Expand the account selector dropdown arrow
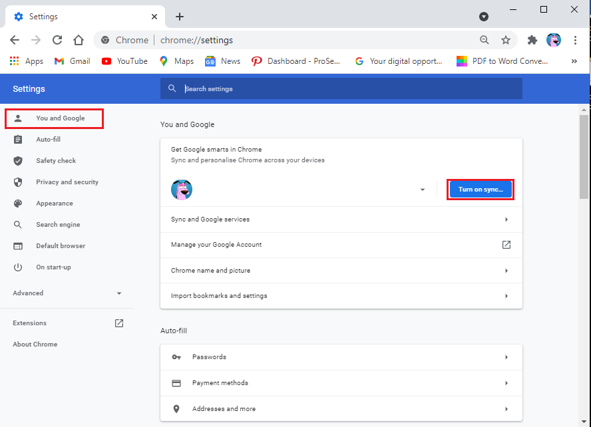 (422, 189)
